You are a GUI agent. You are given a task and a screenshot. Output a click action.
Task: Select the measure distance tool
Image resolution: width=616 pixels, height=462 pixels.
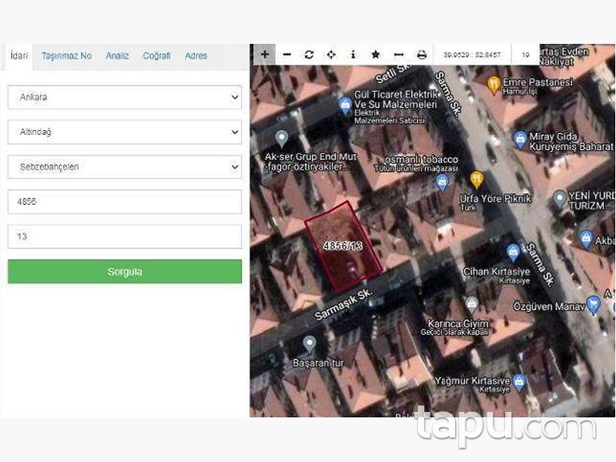(x=398, y=55)
